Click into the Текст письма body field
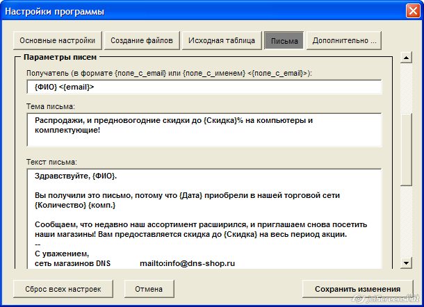This screenshot has height=307, width=424. [204, 219]
